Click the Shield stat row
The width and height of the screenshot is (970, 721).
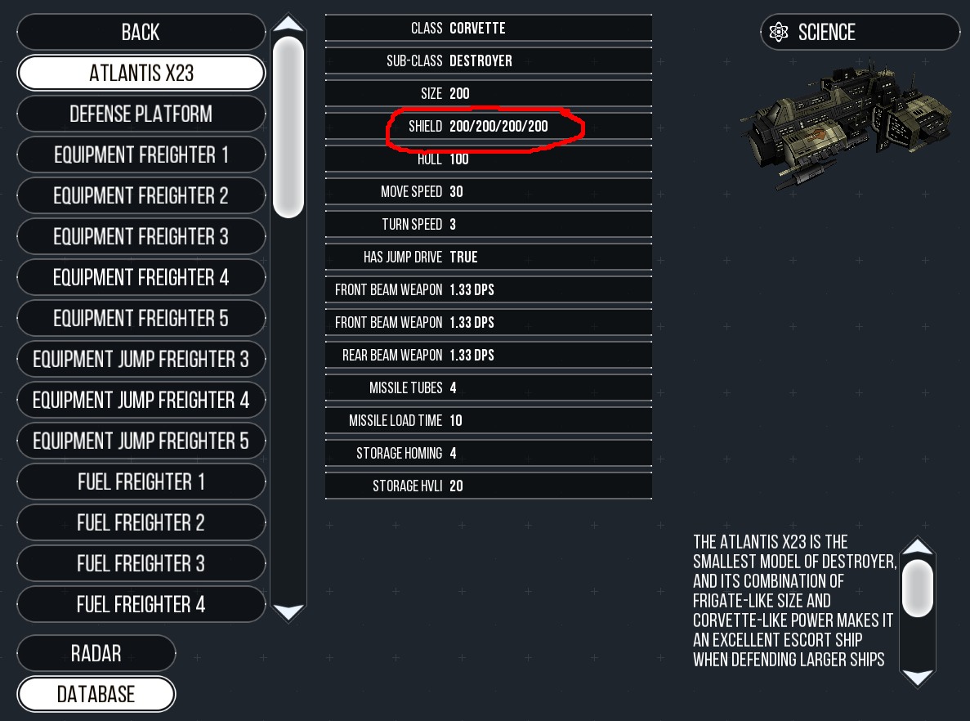click(489, 126)
